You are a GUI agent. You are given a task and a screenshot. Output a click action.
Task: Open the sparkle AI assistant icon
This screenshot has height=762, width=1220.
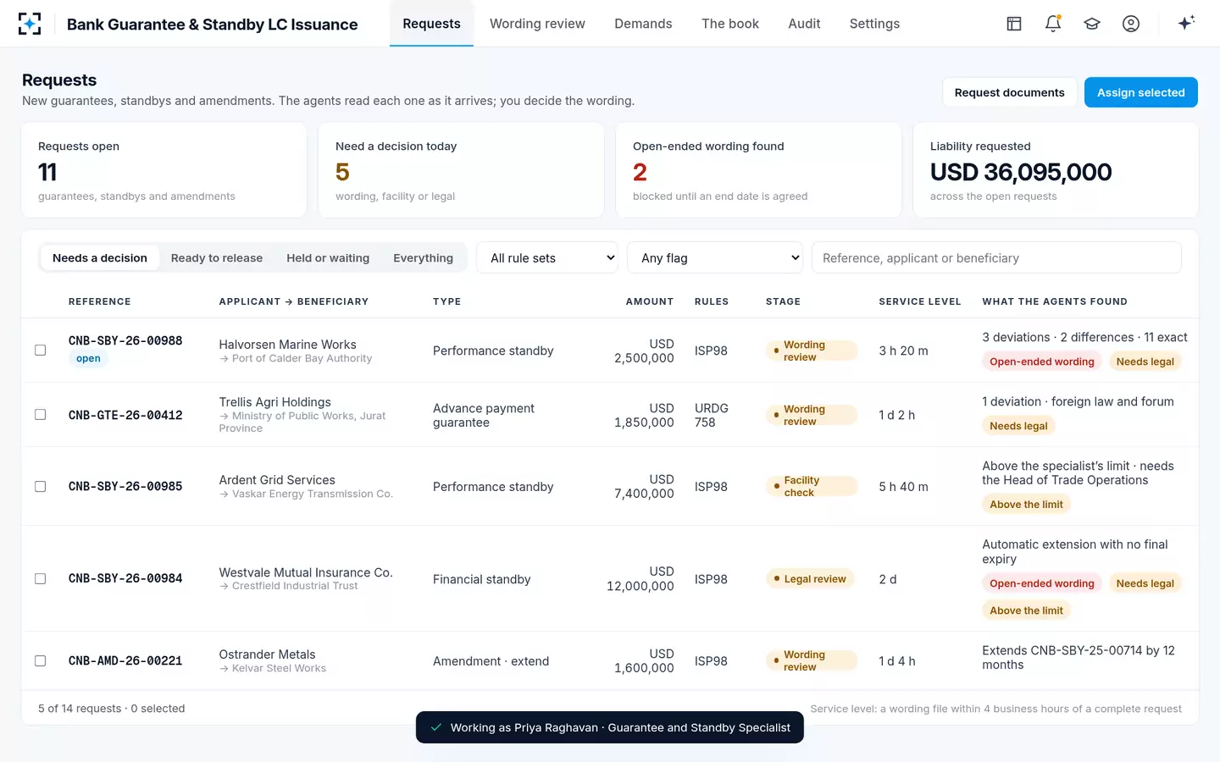1186,23
